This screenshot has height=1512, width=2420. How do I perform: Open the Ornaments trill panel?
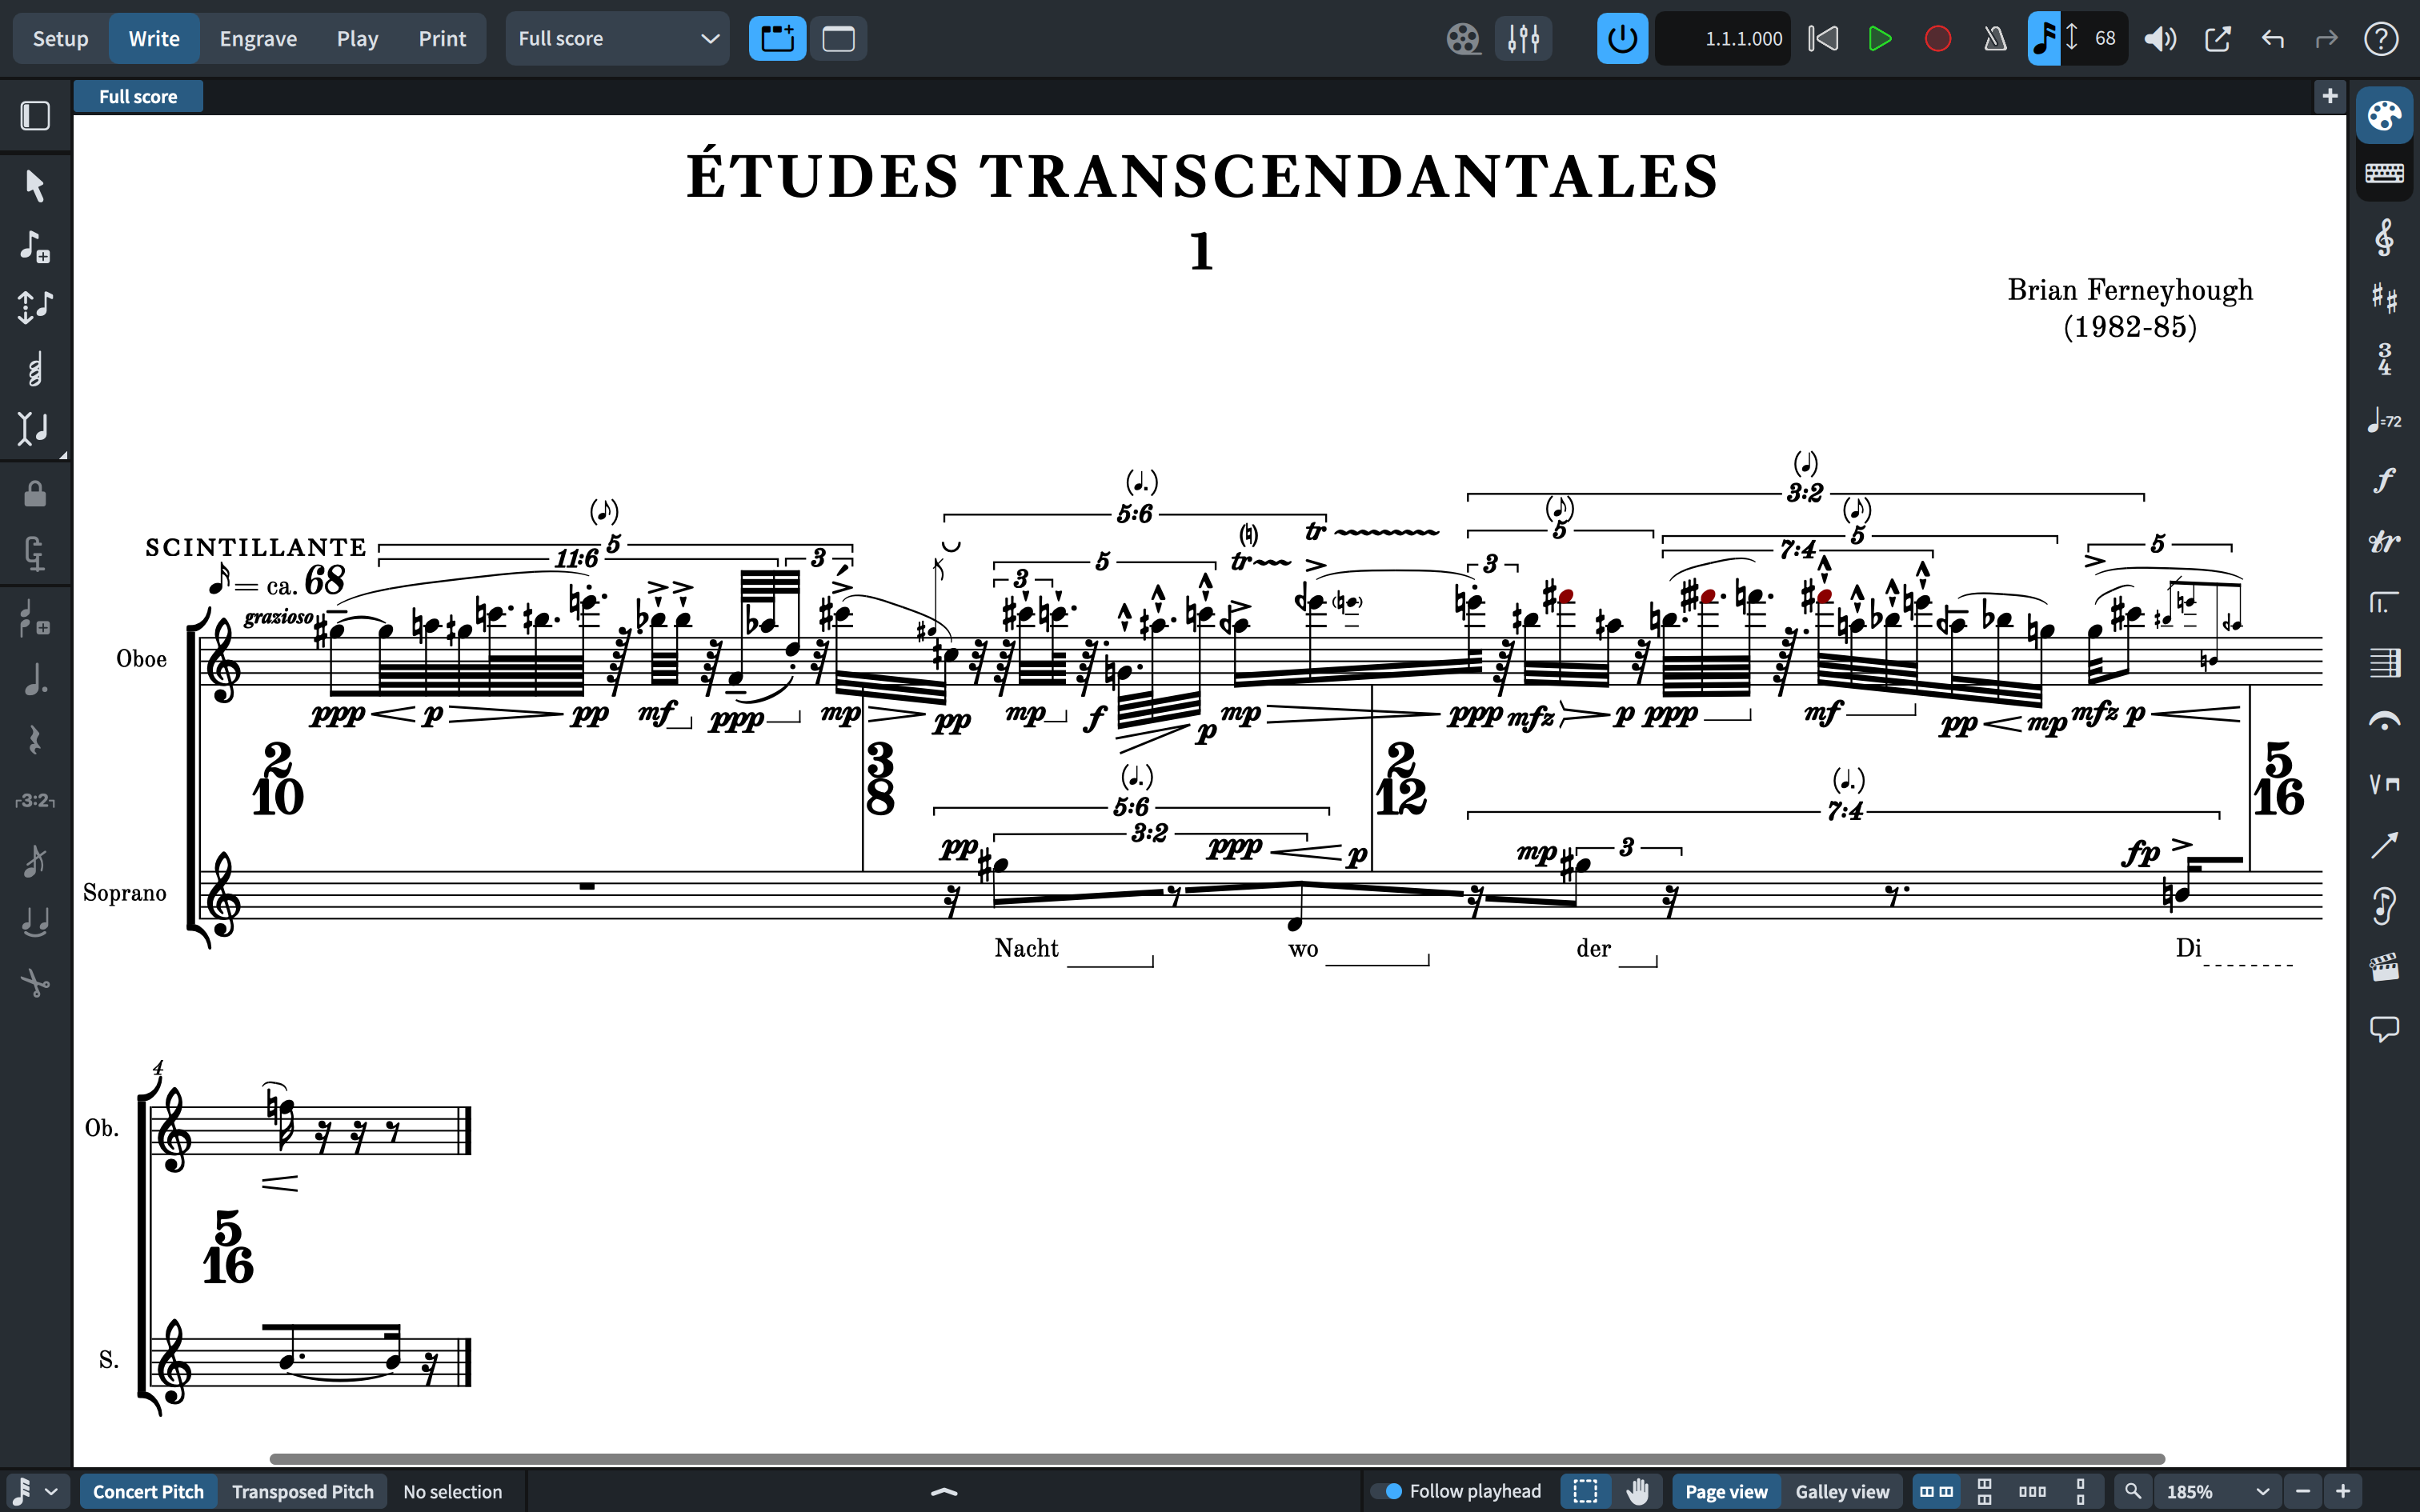2384,542
